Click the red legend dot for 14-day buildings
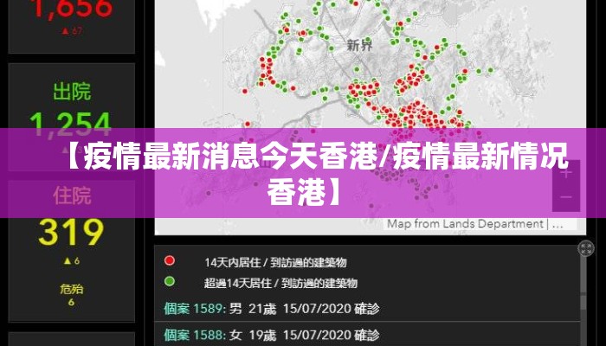606x346 pixels. pos(170,260)
